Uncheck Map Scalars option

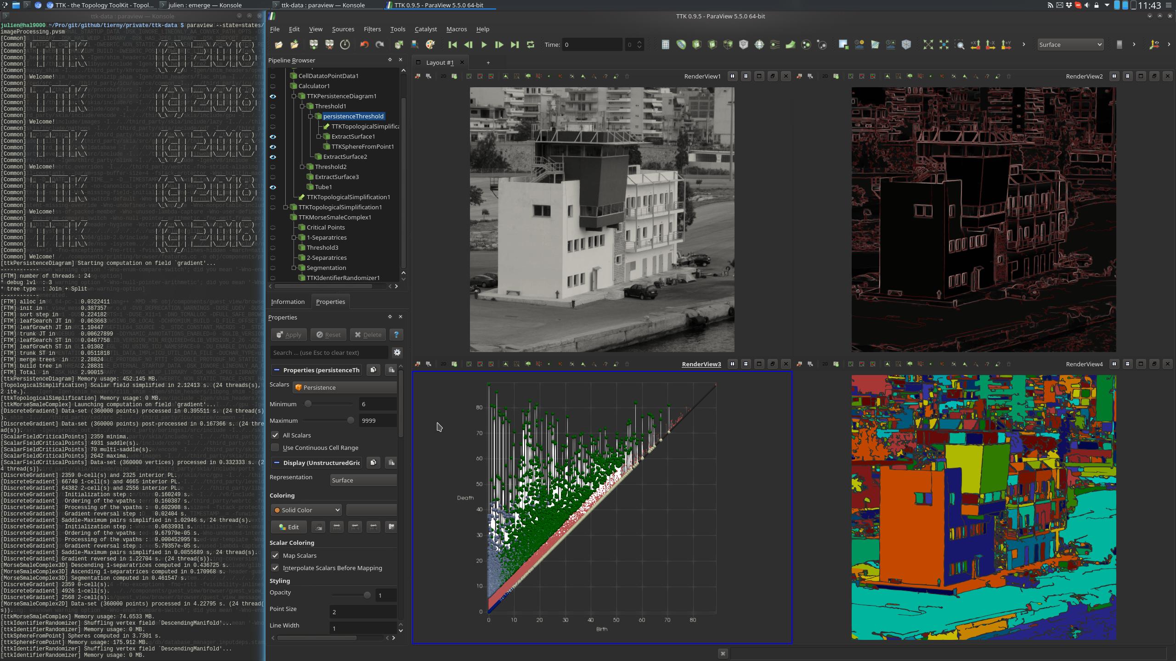point(275,555)
